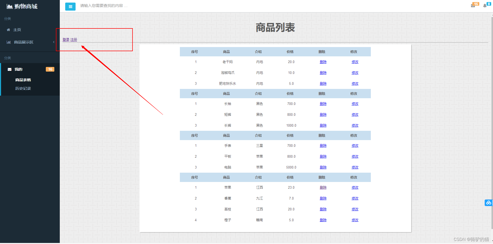Select 商品表格 submenu item

tap(23, 80)
